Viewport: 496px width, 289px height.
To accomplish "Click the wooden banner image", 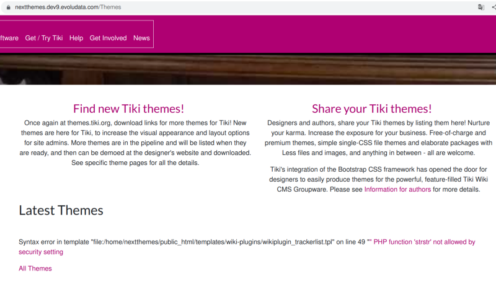I will (x=248, y=69).
